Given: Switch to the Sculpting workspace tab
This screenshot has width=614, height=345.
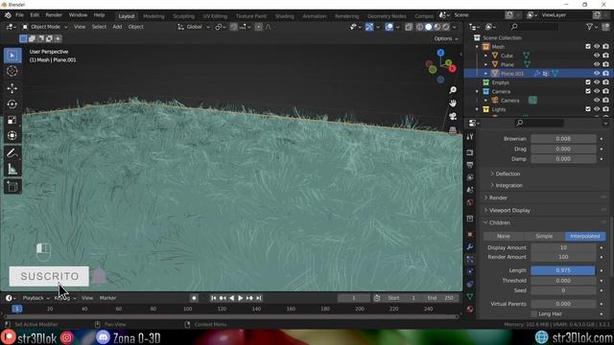Looking at the screenshot, I should click(183, 16).
